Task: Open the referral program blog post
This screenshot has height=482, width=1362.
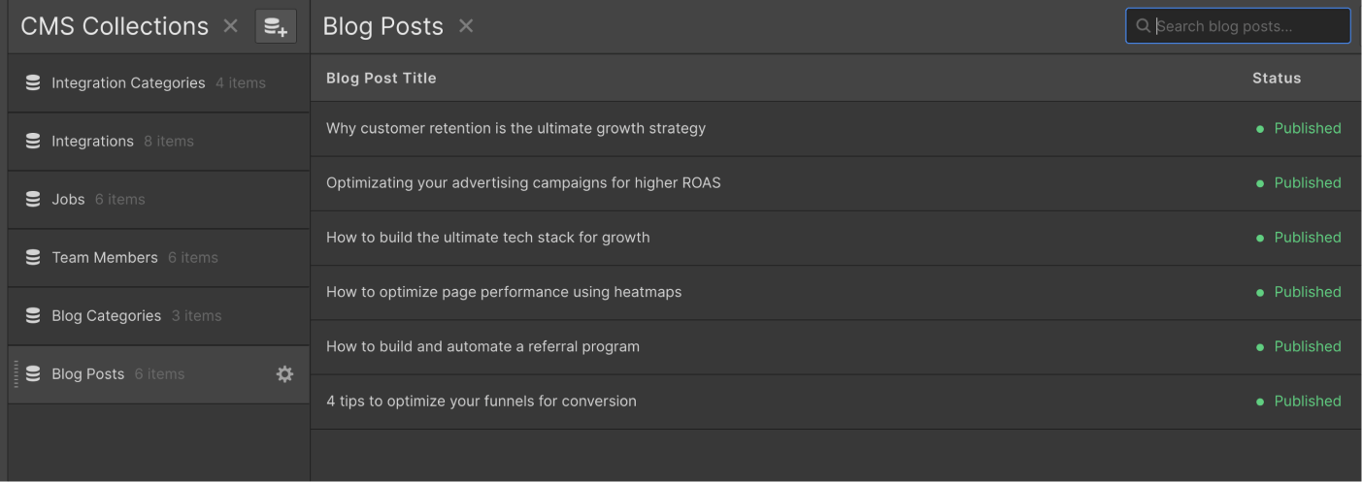Action: point(482,346)
